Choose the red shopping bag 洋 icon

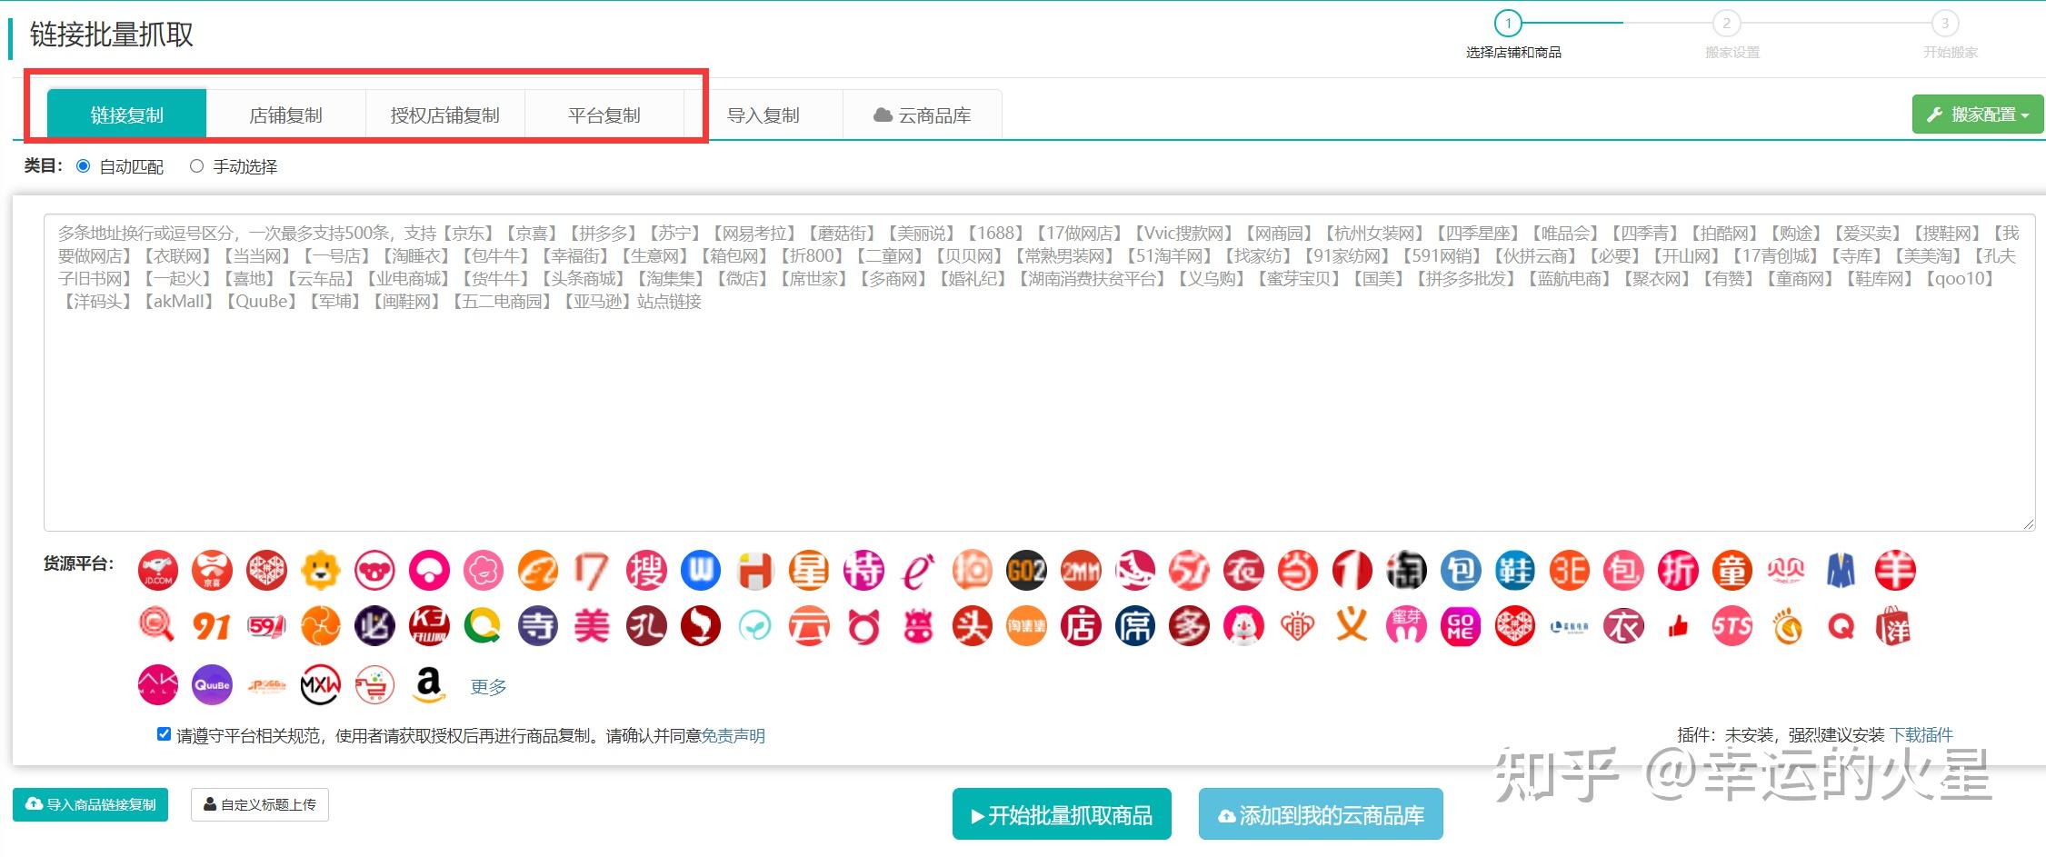[x=1895, y=626]
